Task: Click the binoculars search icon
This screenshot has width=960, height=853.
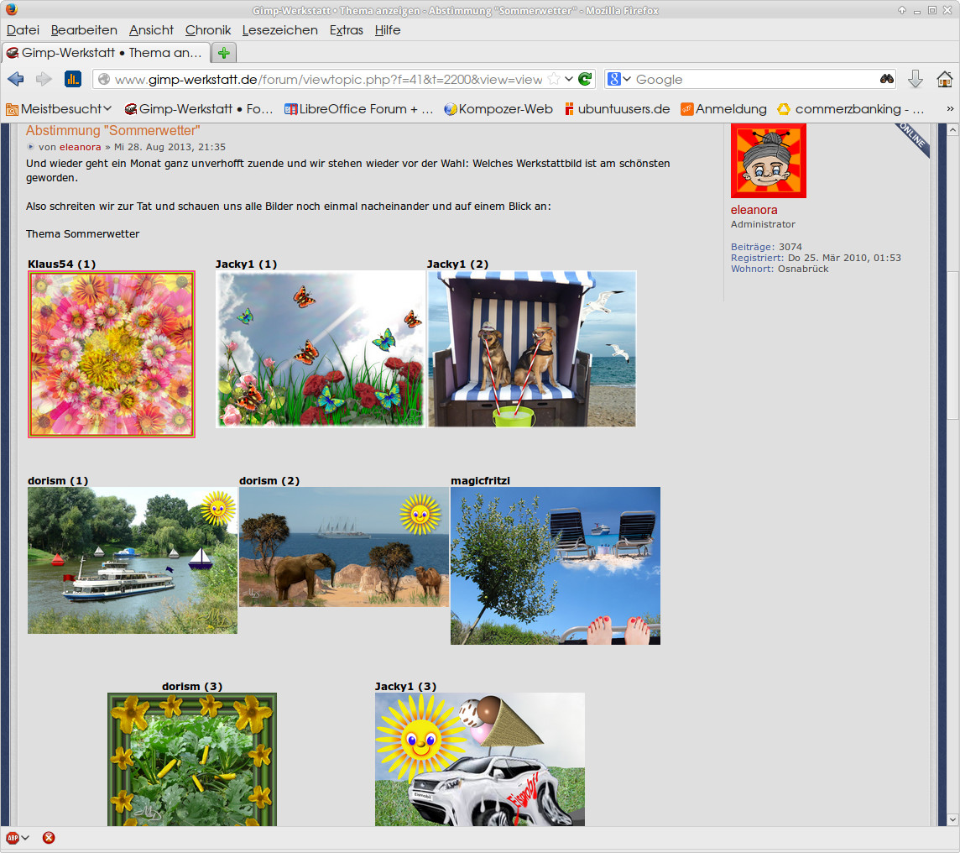Action: (x=886, y=79)
